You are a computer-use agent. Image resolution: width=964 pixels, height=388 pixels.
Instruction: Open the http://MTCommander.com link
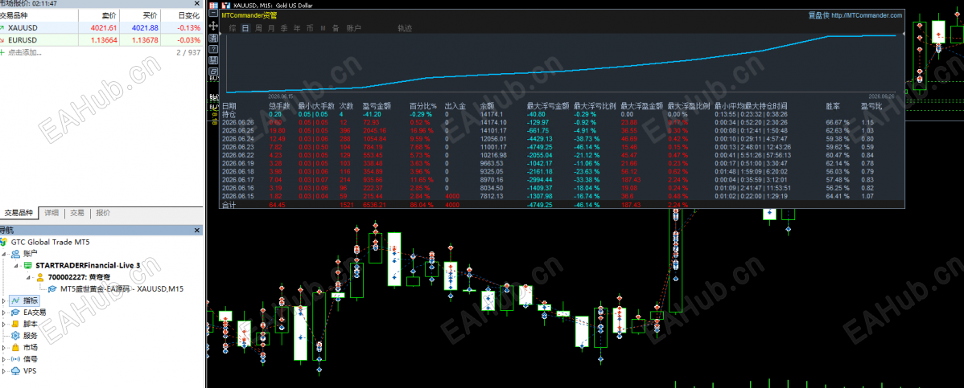[867, 15]
